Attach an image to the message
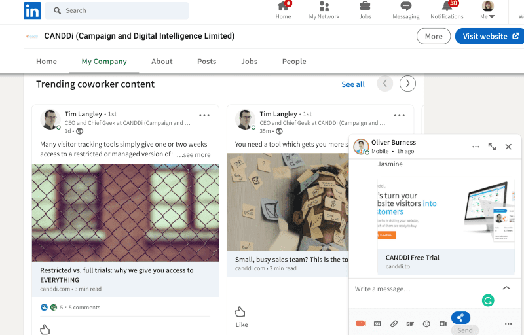 377,324
